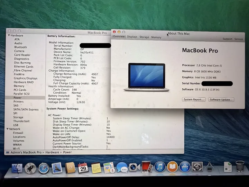
Task: Open System Information chip icon in Dock
Action: coord(210,166)
